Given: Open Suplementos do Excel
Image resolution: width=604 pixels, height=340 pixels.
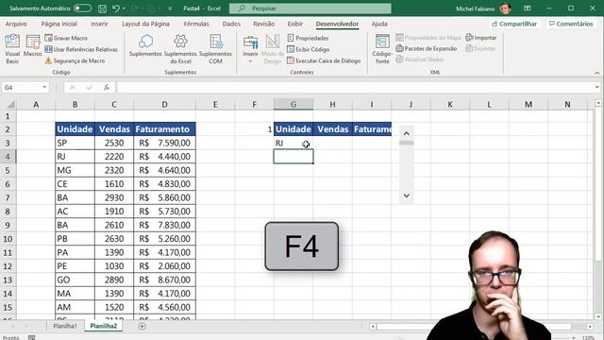Looking at the screenshot, I should [180, 49].
